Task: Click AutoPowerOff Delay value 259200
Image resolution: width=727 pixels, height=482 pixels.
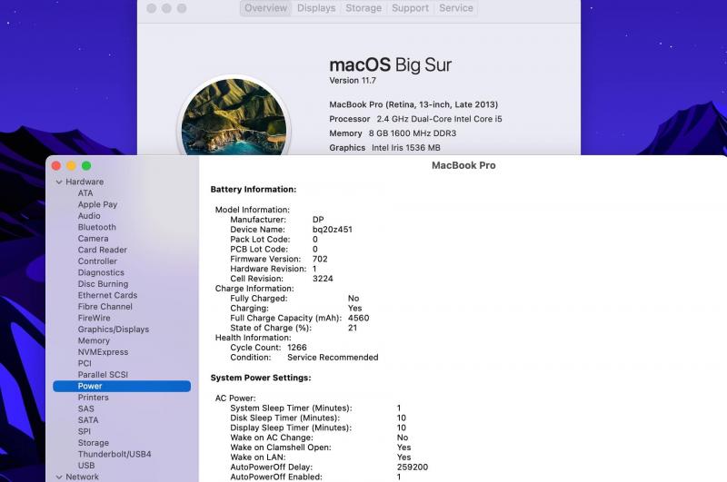Action: pyautogui.click(x=413, y=467)
